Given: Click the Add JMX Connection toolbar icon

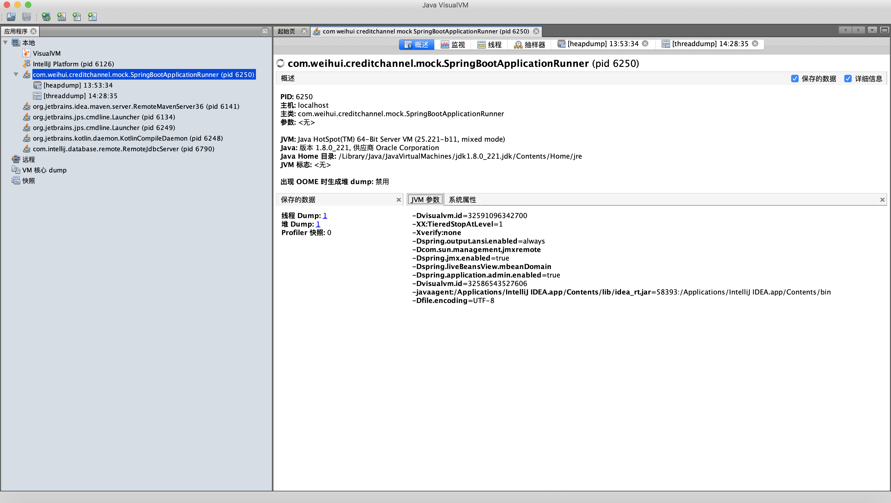Looking at the screenshot, I should pyautogui.click(x=62, y=17).
